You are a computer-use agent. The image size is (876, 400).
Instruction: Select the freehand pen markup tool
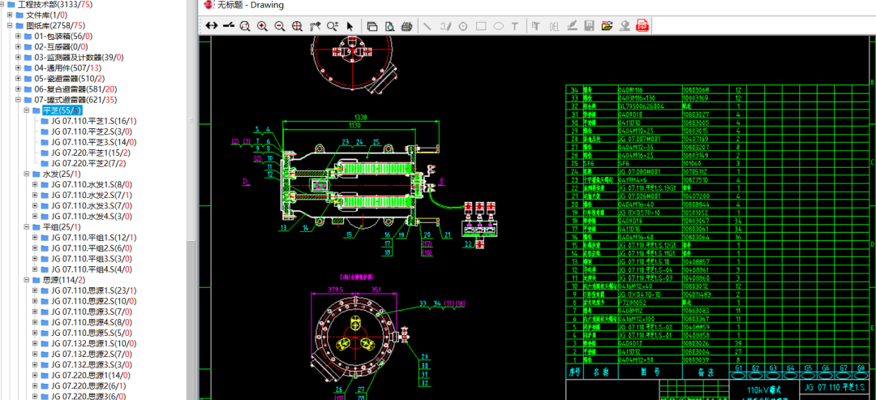click(445, 26)
